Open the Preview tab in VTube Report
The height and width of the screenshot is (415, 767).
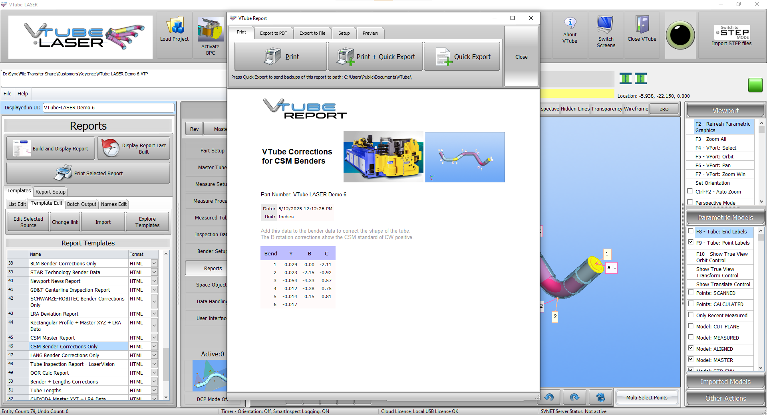370,33
